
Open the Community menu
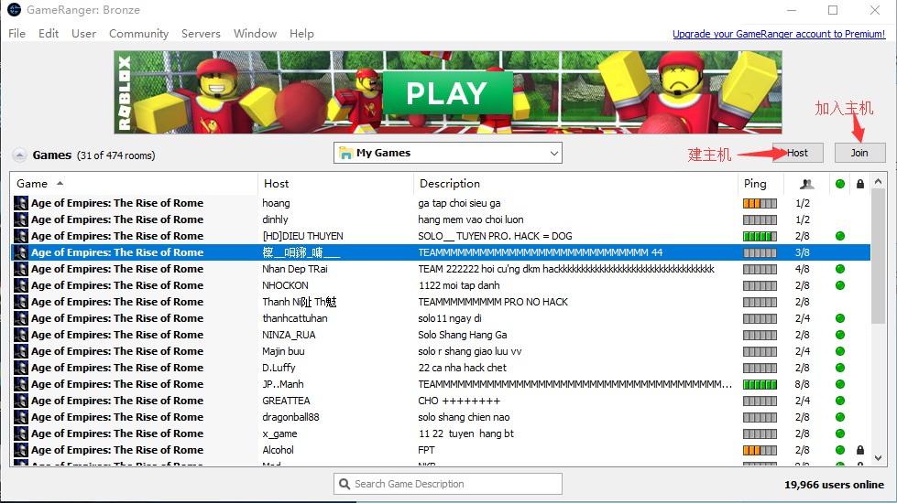point(138,34)
